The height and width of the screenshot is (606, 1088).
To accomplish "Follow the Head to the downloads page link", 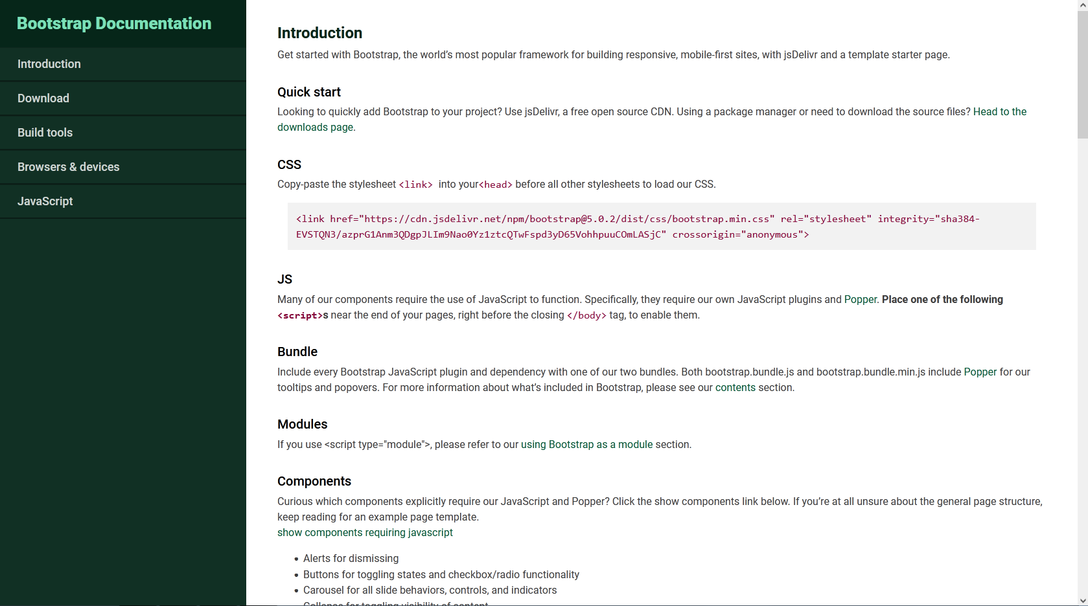I will tap(1000, 111).
